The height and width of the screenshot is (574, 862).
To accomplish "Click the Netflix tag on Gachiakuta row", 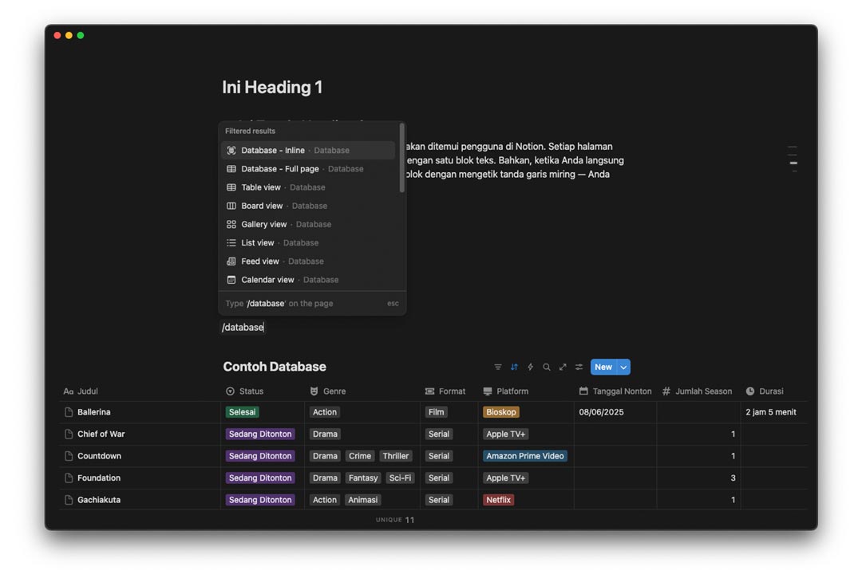I will (498, 500).
